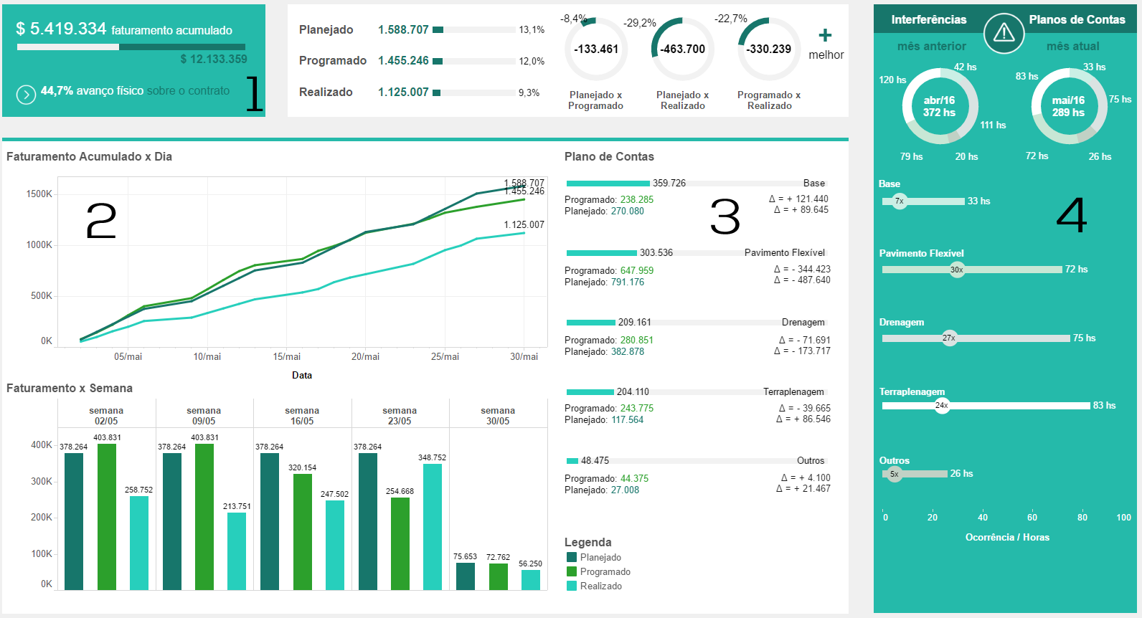Image resolution: width=1142 pixels, height=618 pixels.
Task: Click the 27x marker on Drenagem bar
Action: [949, 338]
